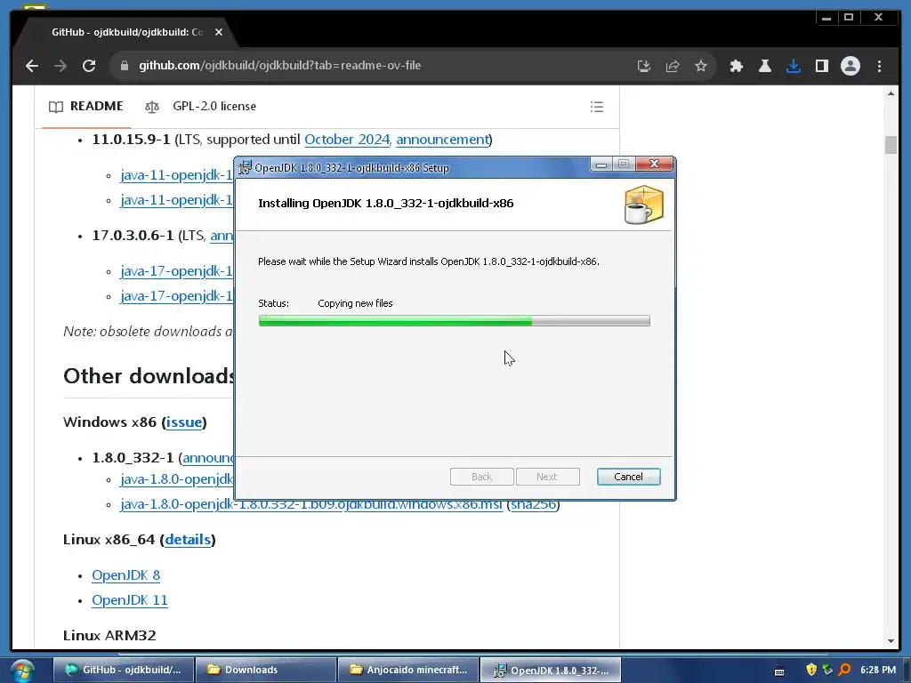Click the disabled Back button in Setup

coord(481,477)
